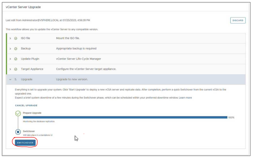Click the Update Plugin completed checkmark icon

pyautogui.click(x=16, y=59)
